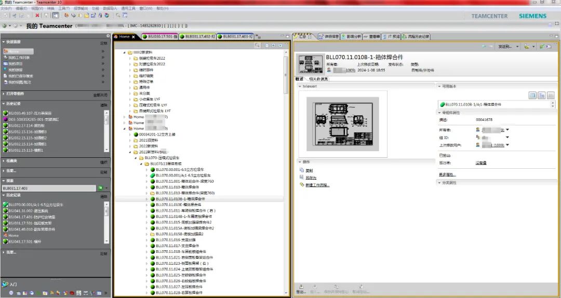Click the workflow icon beside 新建工作流程
561x298 pixels.
(302, 185)
